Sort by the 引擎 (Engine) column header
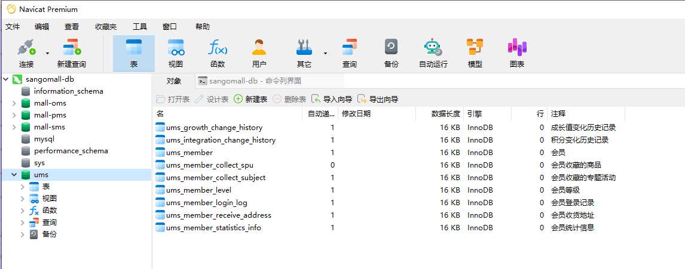The image size is (685, 269). (487, 114)
